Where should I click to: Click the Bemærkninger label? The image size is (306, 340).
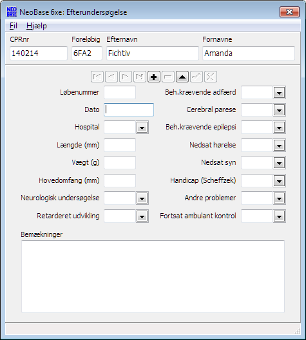[42, 234]
